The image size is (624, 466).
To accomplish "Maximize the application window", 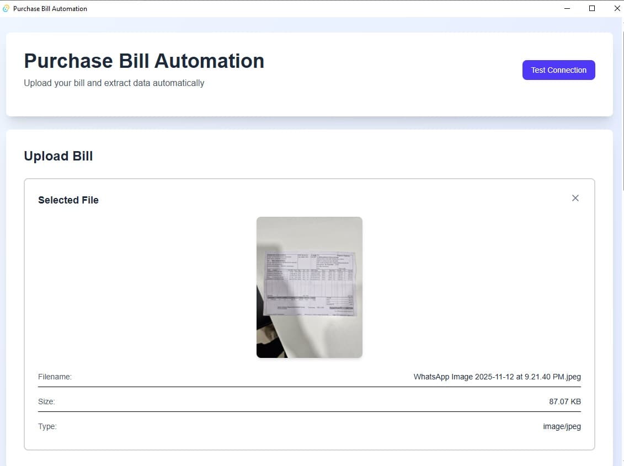I will tap(592, 8).
